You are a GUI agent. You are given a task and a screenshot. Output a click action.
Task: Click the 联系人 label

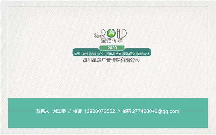(x=43, y=111)
